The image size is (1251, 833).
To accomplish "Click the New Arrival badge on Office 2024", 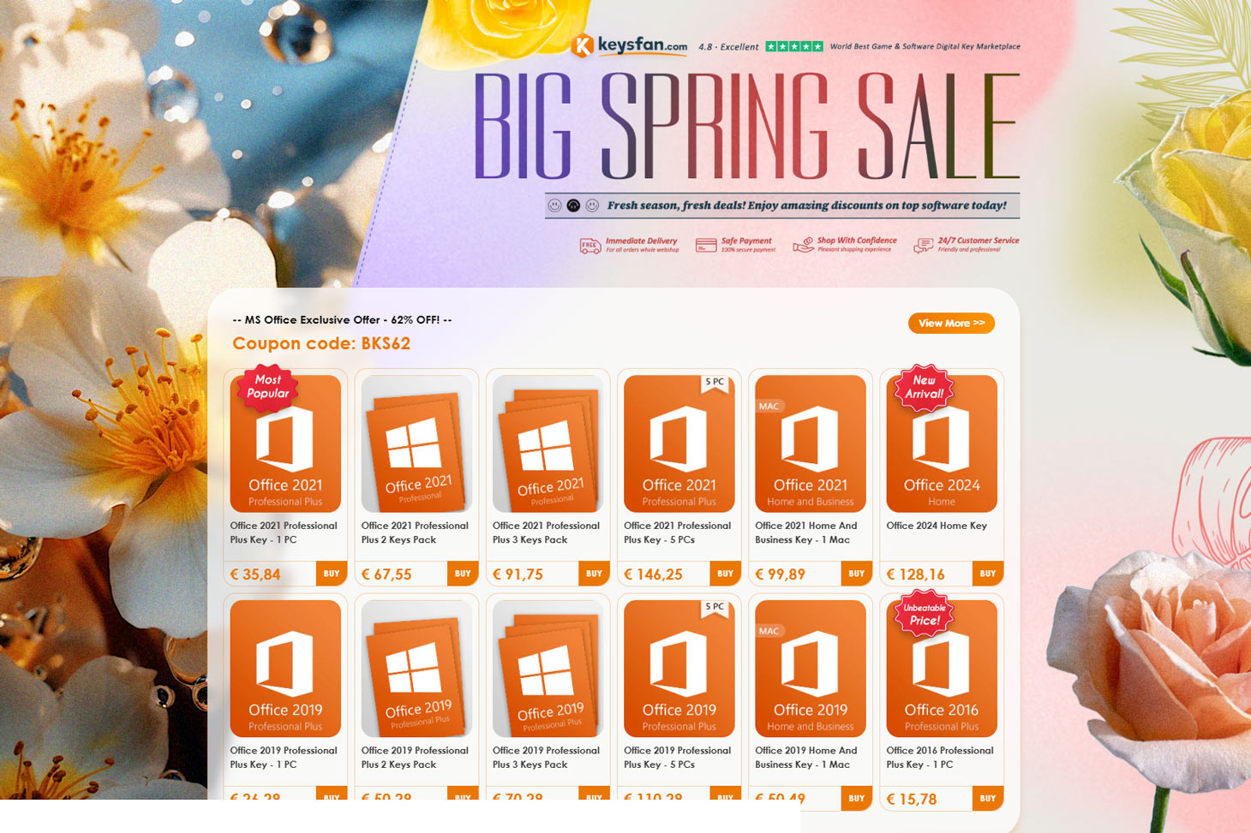I will 924,388.
